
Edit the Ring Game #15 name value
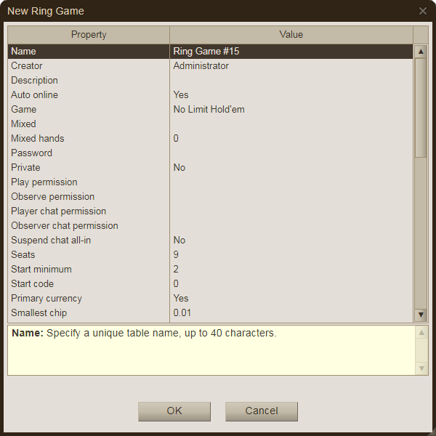(291, 52)
